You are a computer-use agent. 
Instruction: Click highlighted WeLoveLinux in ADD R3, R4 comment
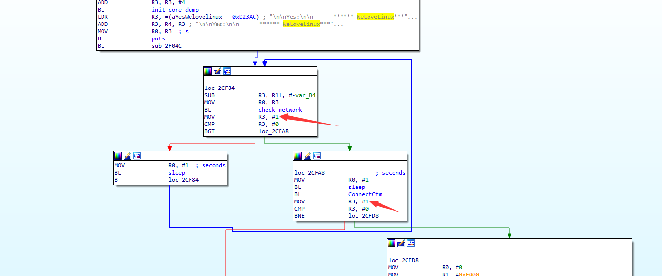(x=301, y=24)
